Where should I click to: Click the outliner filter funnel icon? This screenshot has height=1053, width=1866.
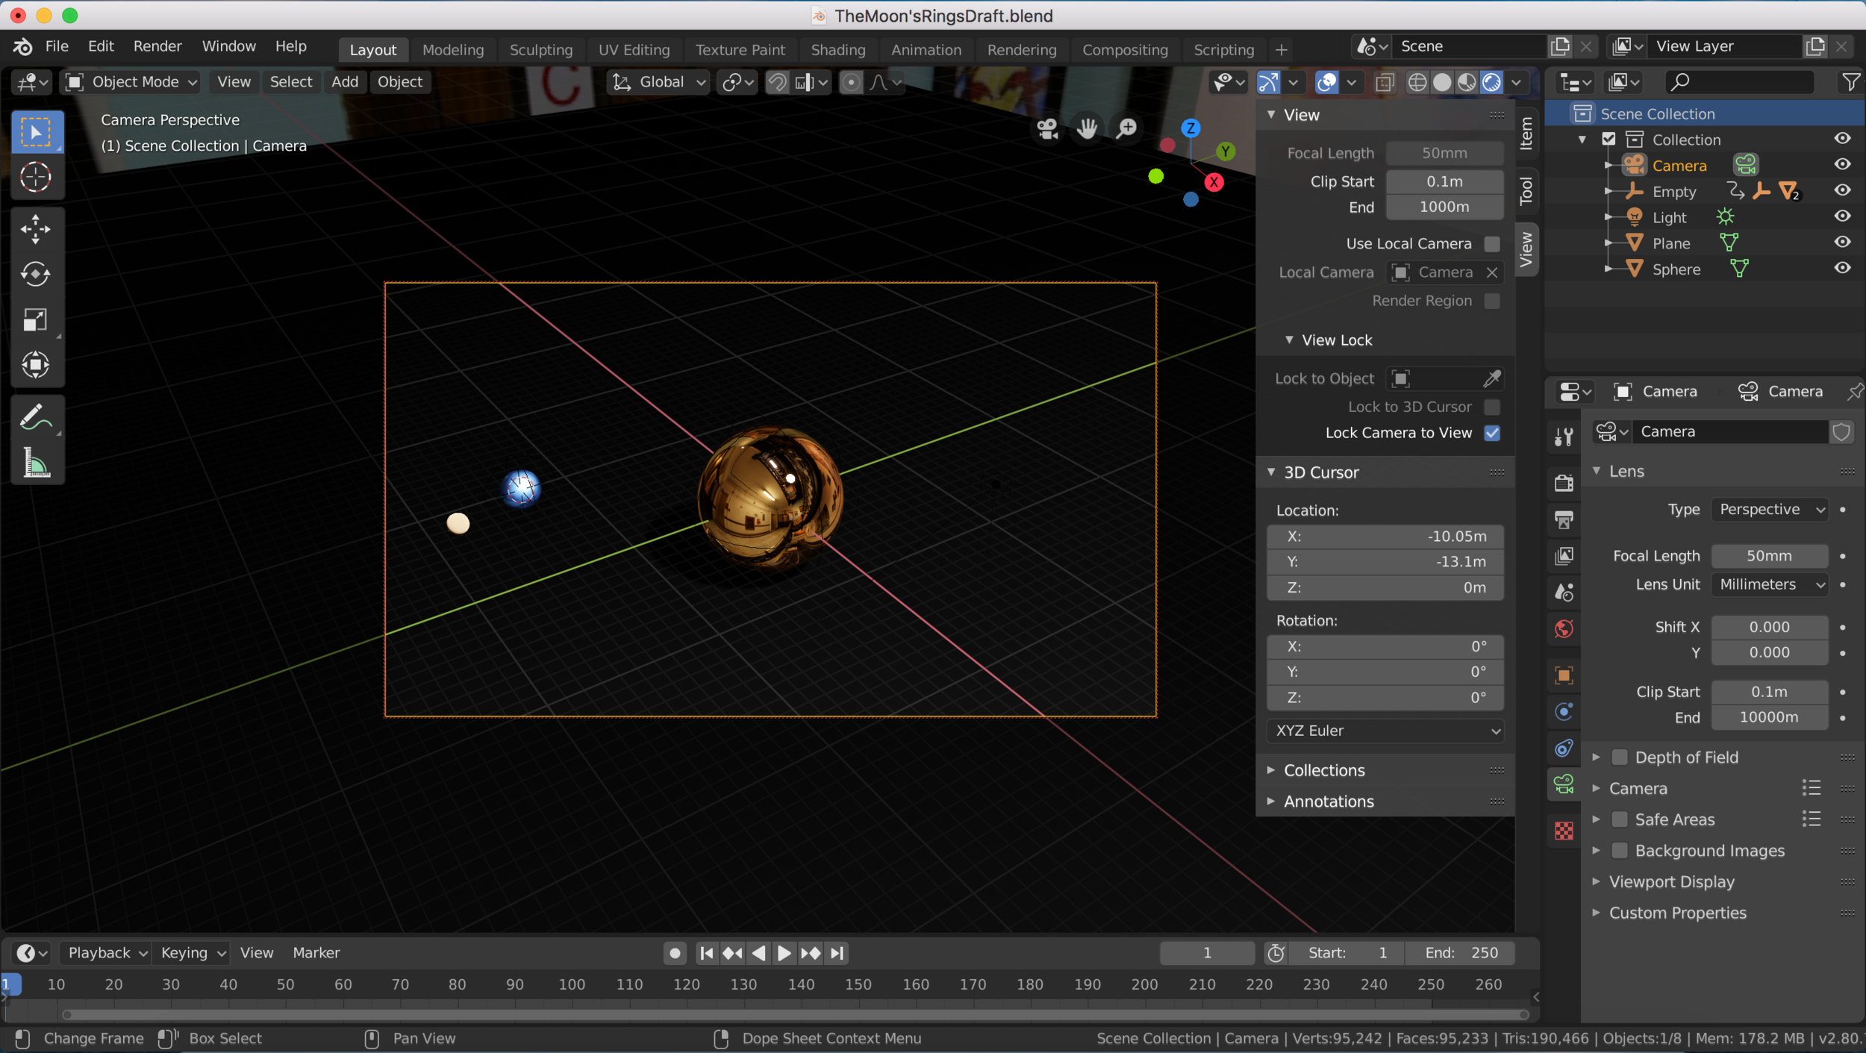[1850, 82]
